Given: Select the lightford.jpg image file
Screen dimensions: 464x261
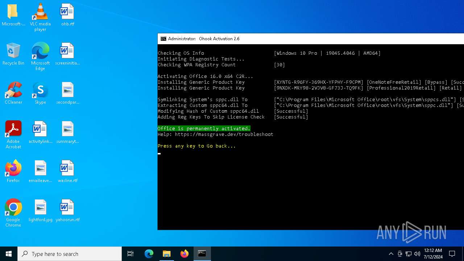Looking at the screenshot, I should 40,211.
